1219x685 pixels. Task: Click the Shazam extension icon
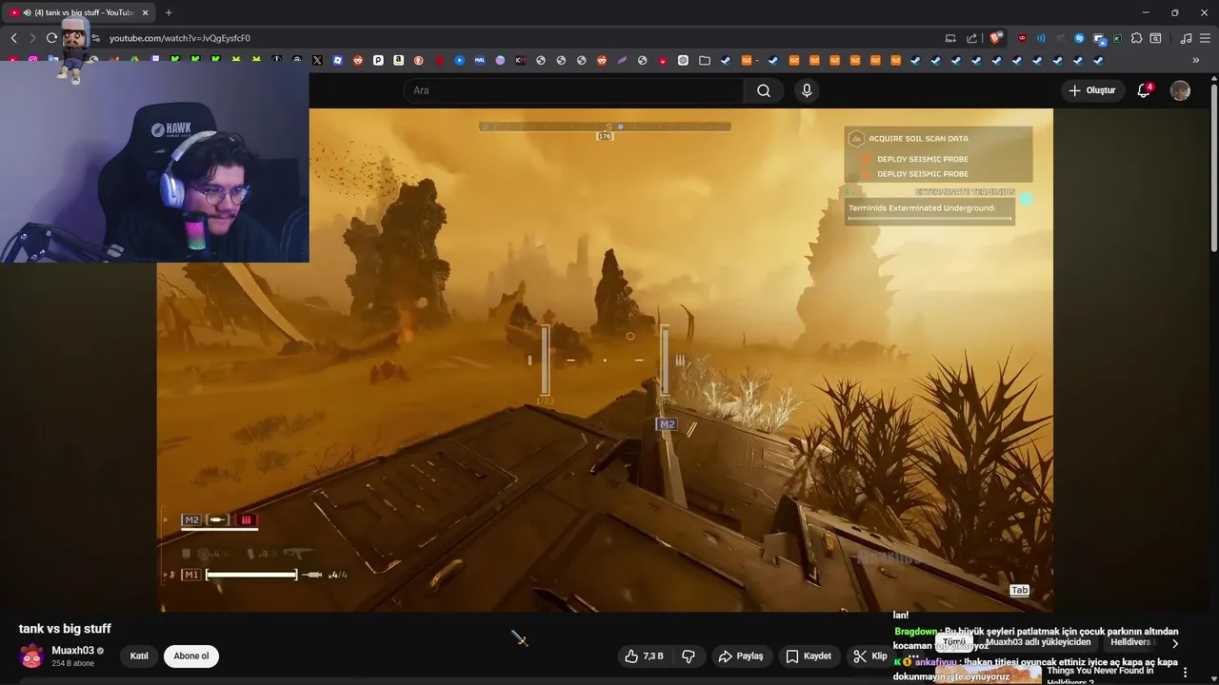pyautogui.click(x=1079, y=38)
